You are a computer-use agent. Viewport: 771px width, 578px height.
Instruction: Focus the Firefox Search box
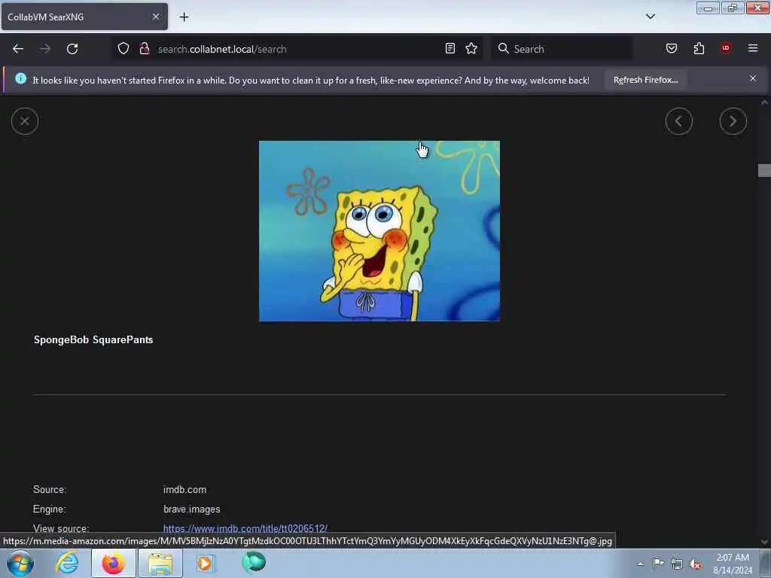[x=562, y=49]
